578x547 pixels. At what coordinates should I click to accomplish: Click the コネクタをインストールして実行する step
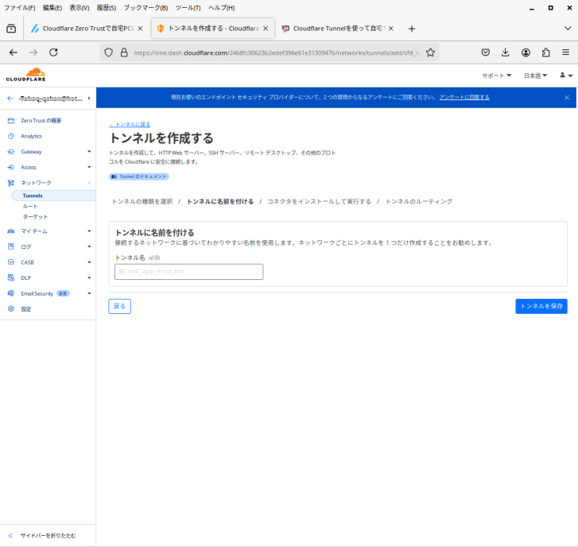click(x=319, y=202)
